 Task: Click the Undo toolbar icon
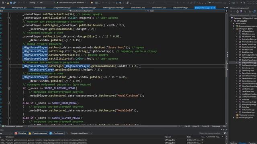coord(19,3)
